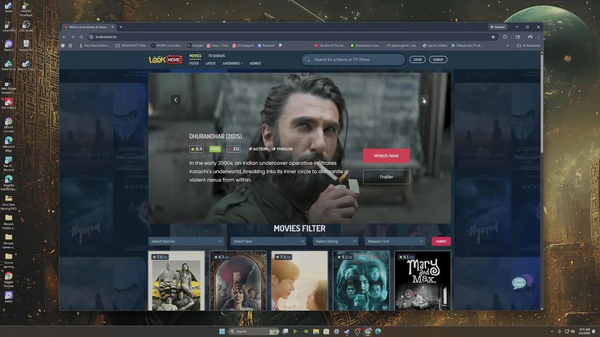Open the Select Genres dropdown
600x337 pixels.
186,241
